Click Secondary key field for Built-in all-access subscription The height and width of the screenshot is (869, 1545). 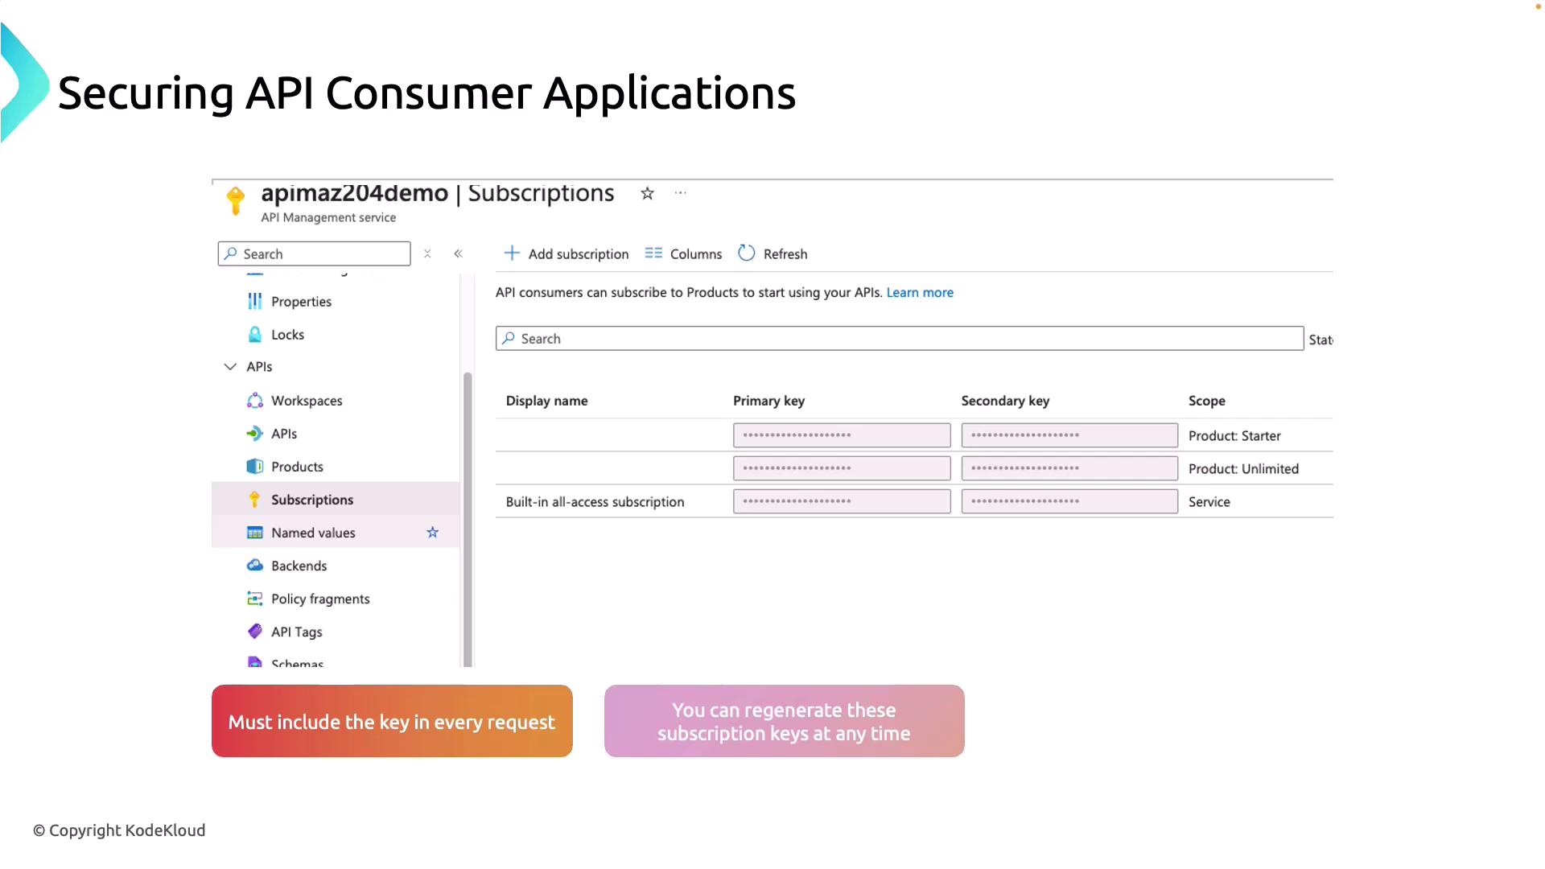tap(1069, 501)
